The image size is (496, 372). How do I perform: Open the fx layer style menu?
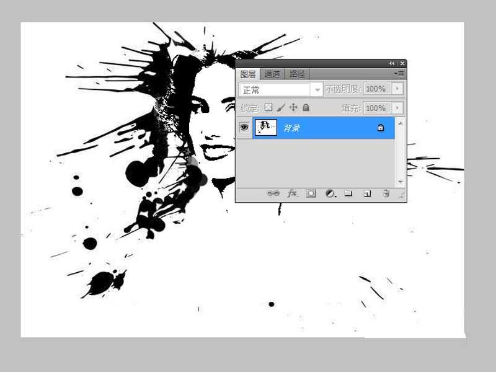click(292, 193)
